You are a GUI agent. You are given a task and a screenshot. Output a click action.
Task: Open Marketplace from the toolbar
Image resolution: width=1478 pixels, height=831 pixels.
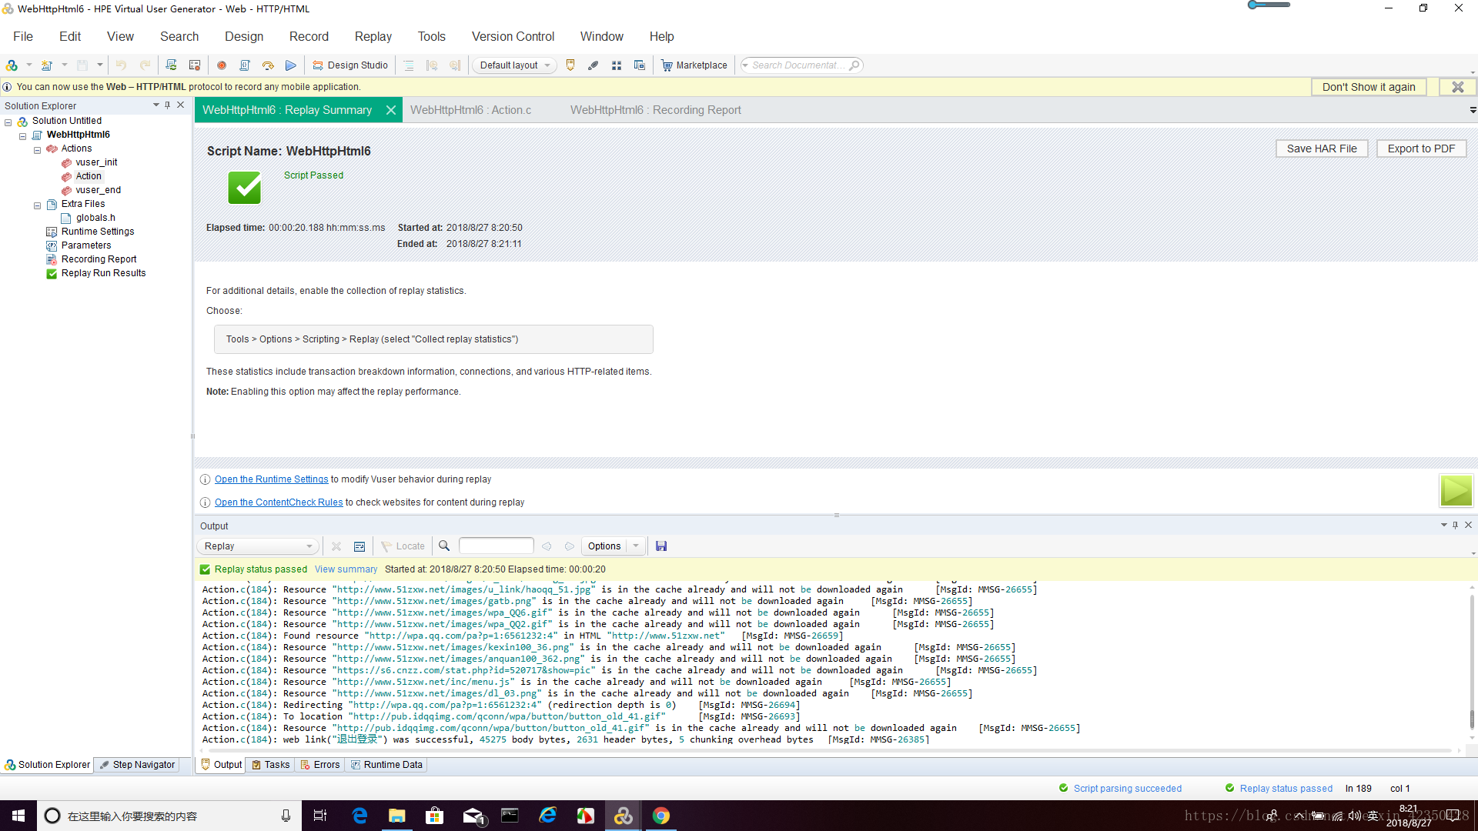click(x=694, y=65)
